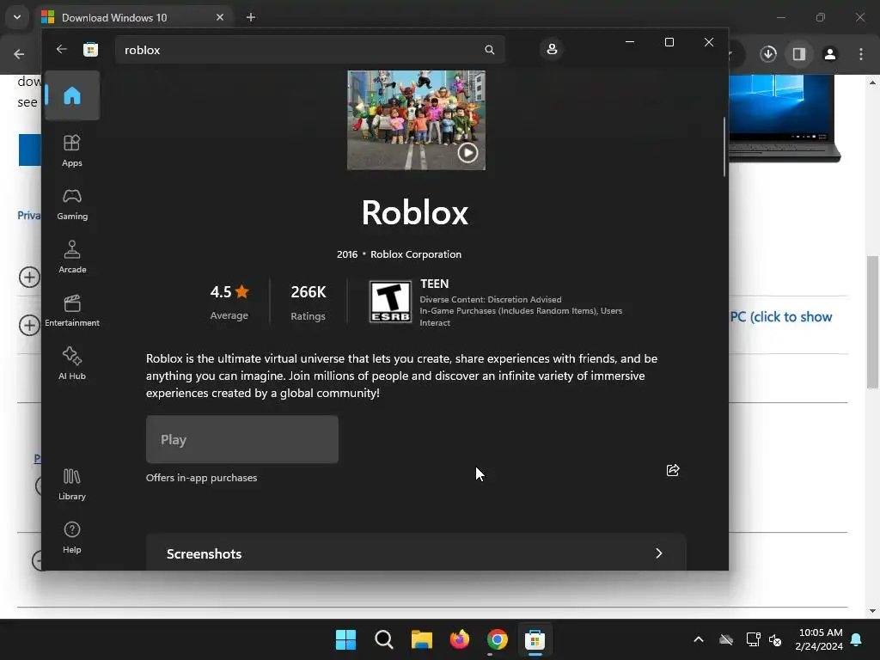Open Chrome three-dot menu
This screenshot has height=660, width=880.
tap(861, 54)
